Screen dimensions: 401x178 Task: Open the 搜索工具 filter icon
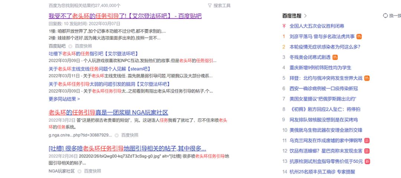pyautogui.click(x=210, y=5)
